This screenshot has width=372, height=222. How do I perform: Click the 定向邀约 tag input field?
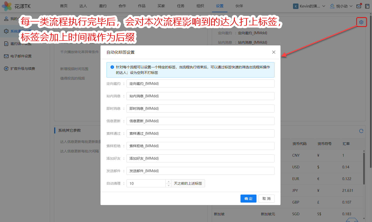click(x=200, y=84)
